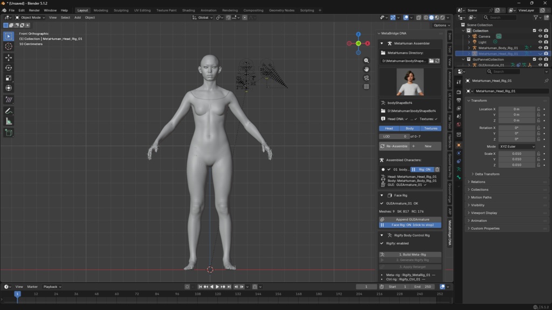Switch to the Sculpting workspace tab

121,10
